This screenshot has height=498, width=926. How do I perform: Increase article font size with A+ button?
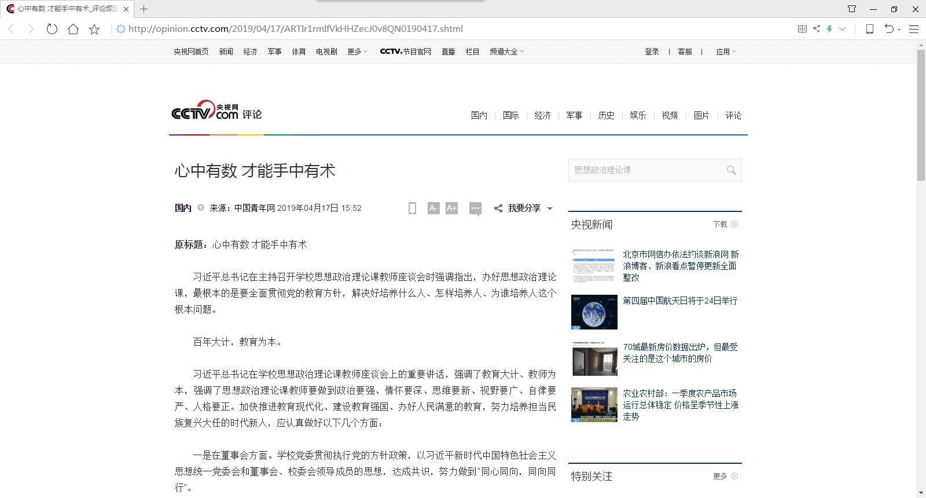(x=451, y=208)
